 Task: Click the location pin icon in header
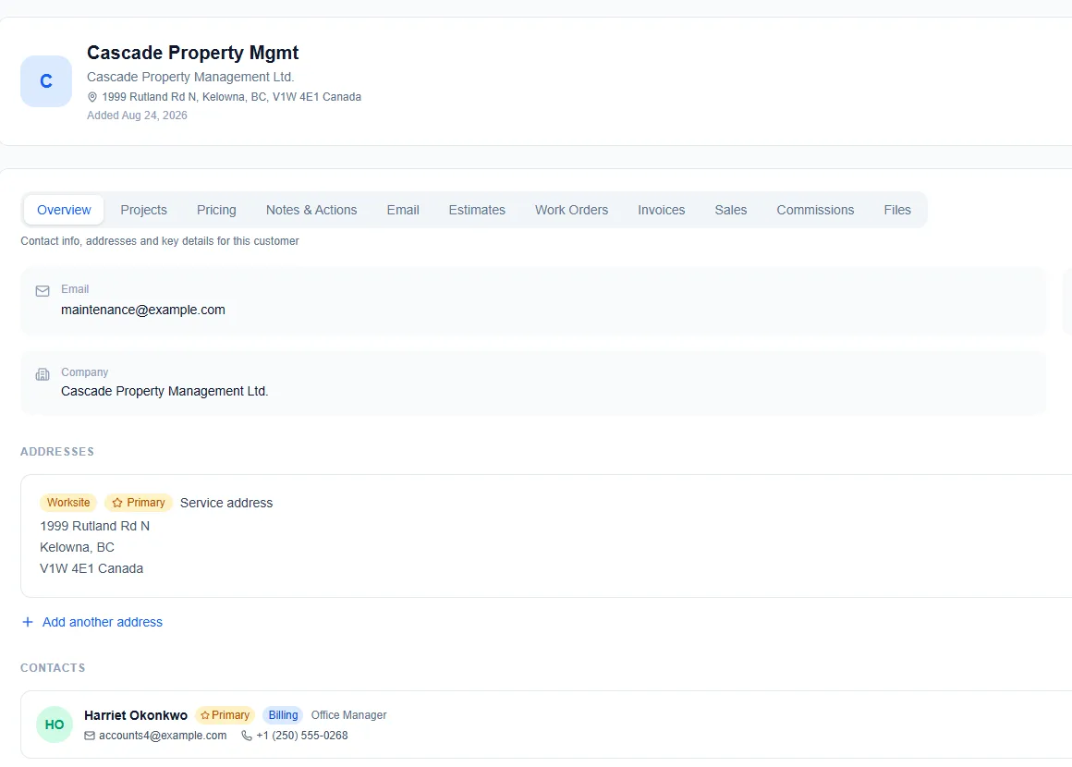92,97
